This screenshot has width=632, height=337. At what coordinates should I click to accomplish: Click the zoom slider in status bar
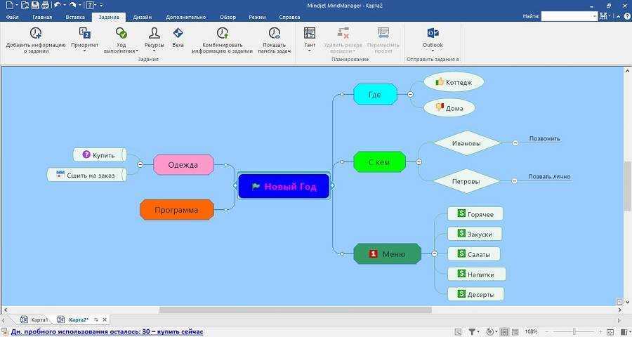(x=573, y=331)
